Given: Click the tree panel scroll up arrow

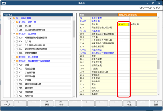Looking at the screenshot, I should coord(74,18).
